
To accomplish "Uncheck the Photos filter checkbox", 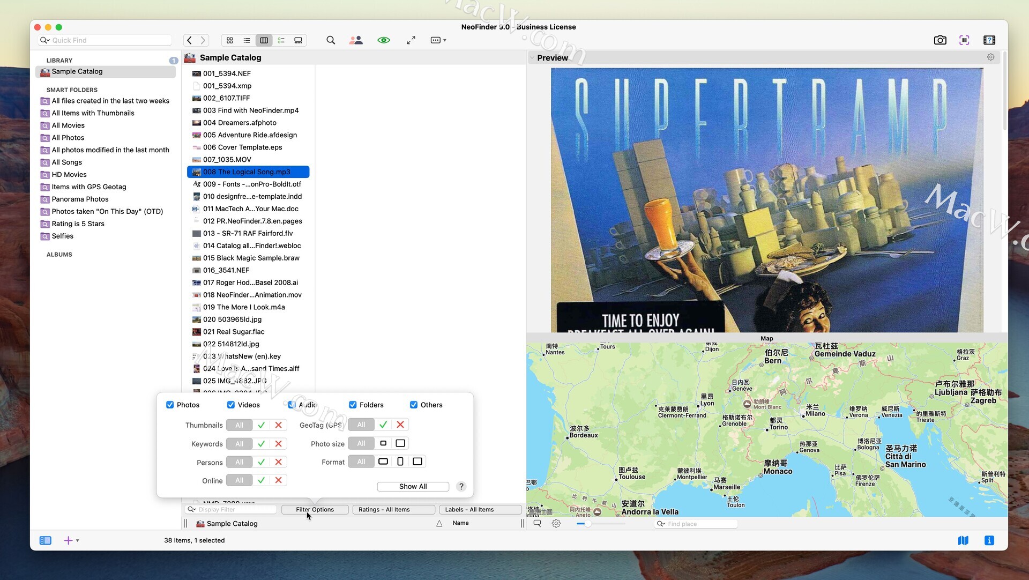I will [170, 405].
